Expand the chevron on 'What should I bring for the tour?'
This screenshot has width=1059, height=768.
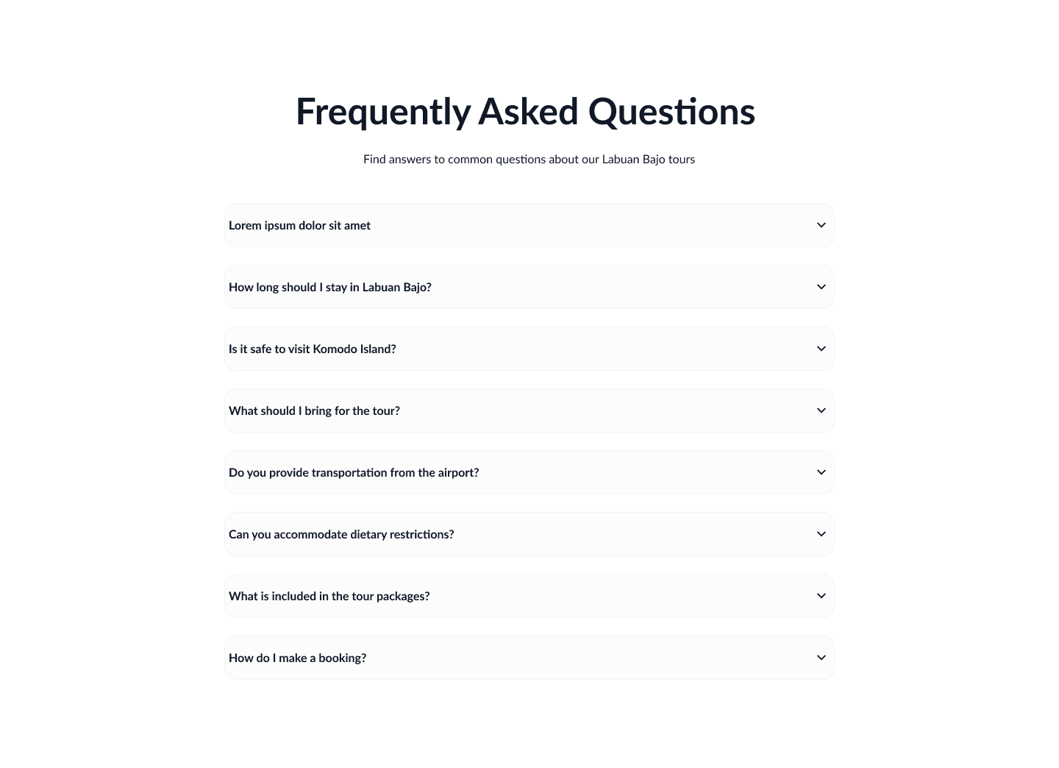[x=821, y=410]
